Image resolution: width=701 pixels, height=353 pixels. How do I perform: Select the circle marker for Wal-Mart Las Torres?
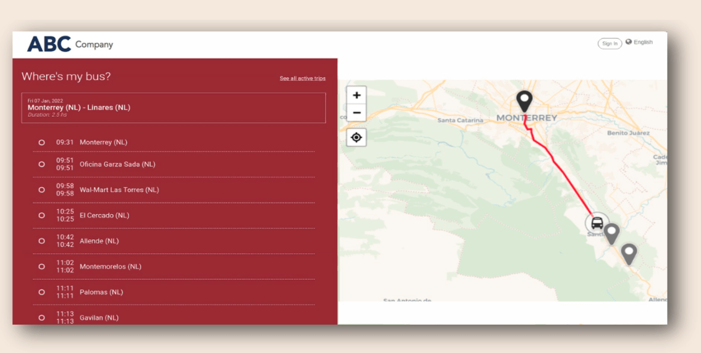pyautogui.click(x=41, y=190)
